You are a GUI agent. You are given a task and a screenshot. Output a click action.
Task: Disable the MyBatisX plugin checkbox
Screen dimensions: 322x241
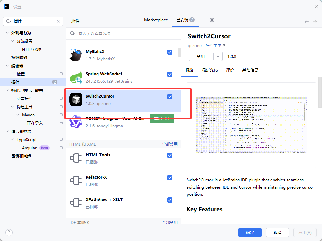tap(170, 52)
